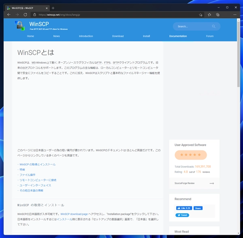Open the News menu item
The image size is (243, 238).
[56, 36]
